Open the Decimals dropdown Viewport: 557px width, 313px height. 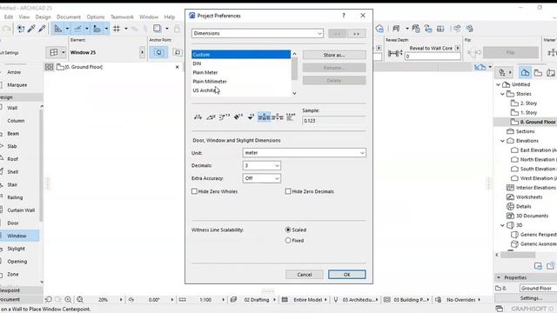(262, 166)
